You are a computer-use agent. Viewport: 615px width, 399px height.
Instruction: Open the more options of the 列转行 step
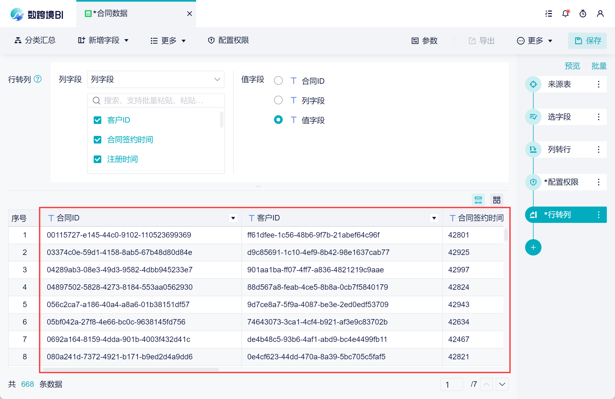click(599, 149)
